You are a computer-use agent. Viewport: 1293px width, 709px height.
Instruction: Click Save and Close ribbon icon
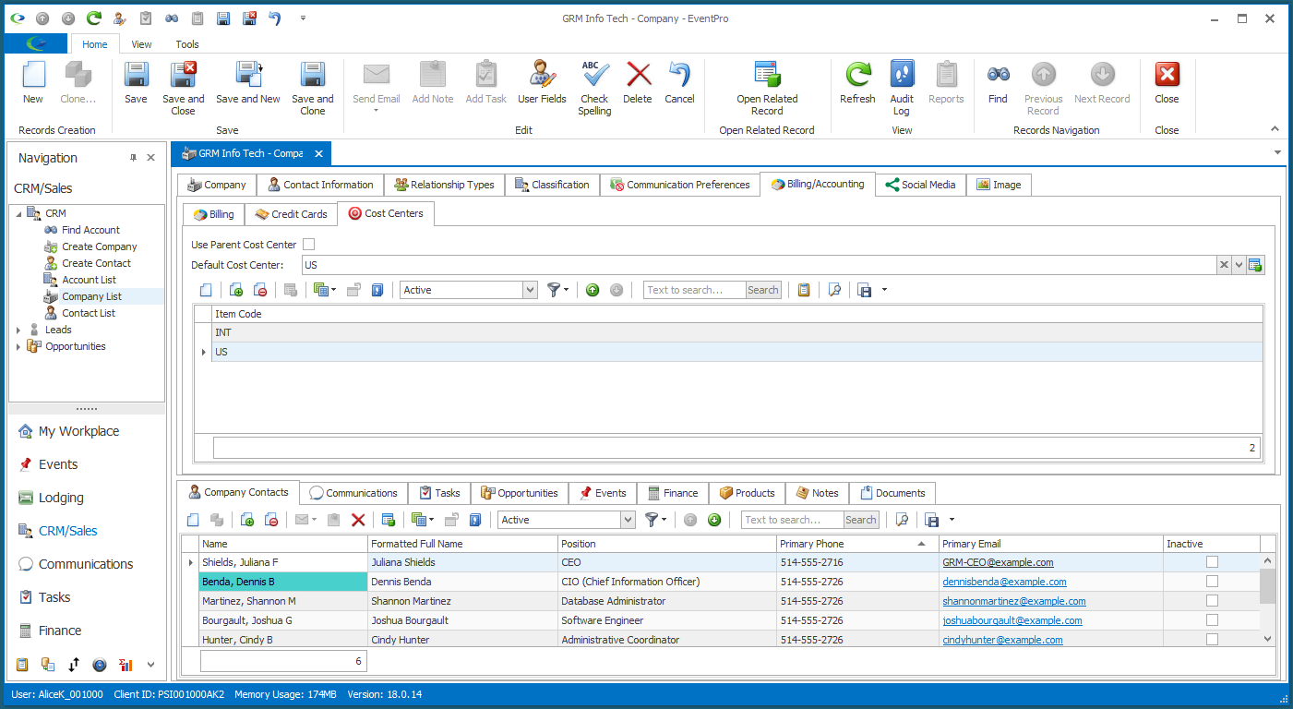183,75
